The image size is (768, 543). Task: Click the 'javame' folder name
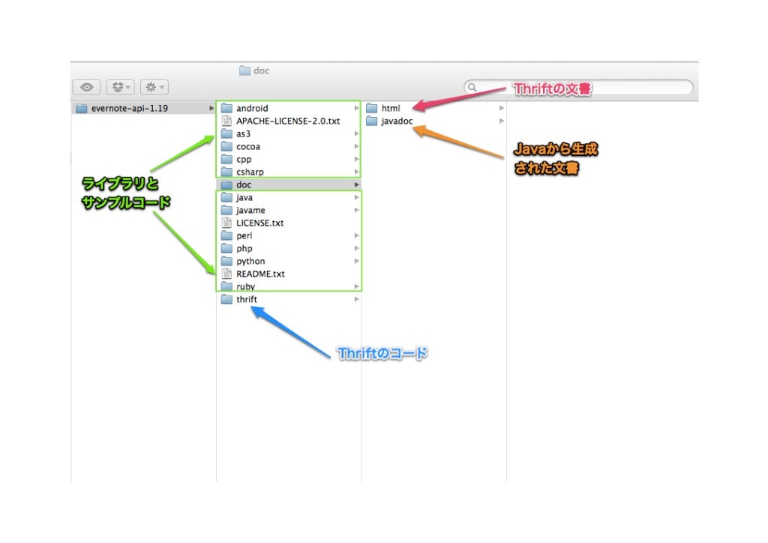[250, 210]
